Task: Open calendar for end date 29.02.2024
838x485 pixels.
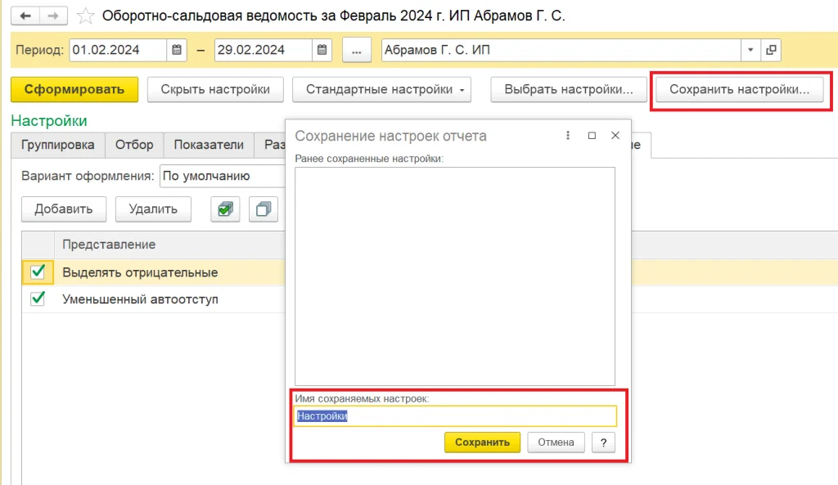Action: coord(322,50)
